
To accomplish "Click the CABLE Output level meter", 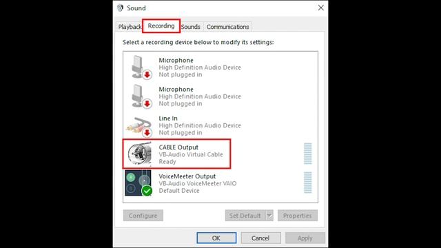I will point(308,154).
